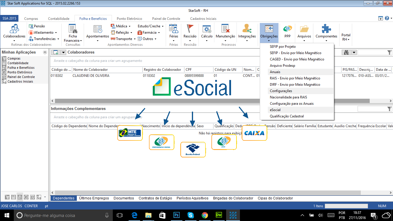Expand the shortcut overflow arrow below the sidebar
Viewport: 393px width, 221px height.
(x=45, y=197)
